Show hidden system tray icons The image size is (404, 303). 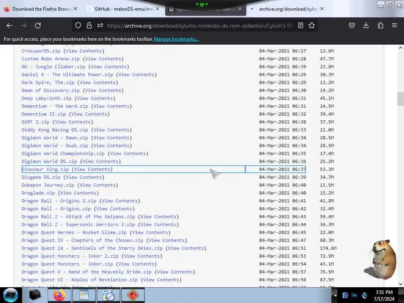[335, 295]
